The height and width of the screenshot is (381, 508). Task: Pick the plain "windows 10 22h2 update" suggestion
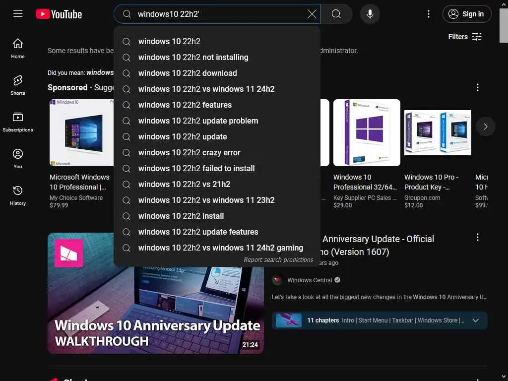click(x=217, y=137)
